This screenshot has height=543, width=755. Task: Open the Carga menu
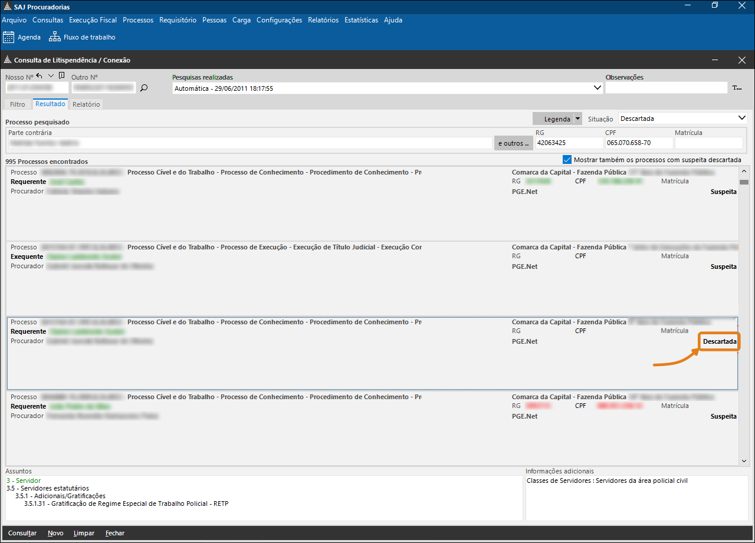(x=241, y=20)
